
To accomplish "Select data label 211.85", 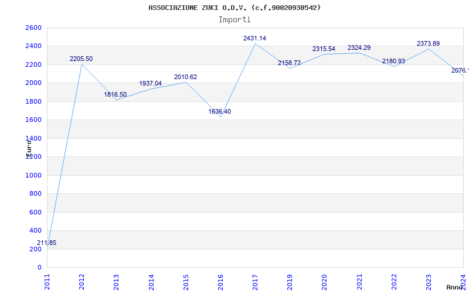I will click(46, 243).
